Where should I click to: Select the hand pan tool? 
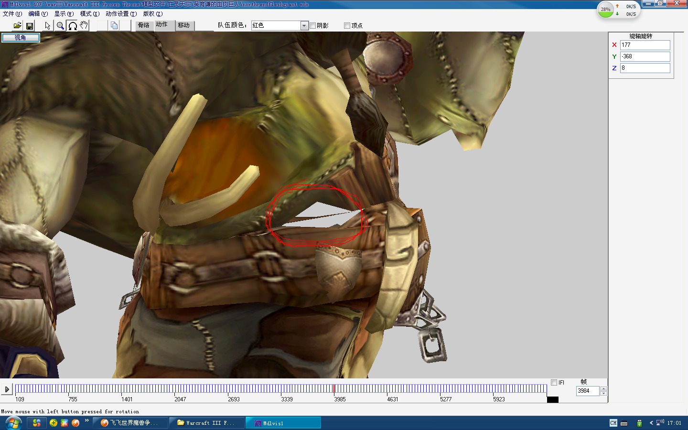(84, 25)
